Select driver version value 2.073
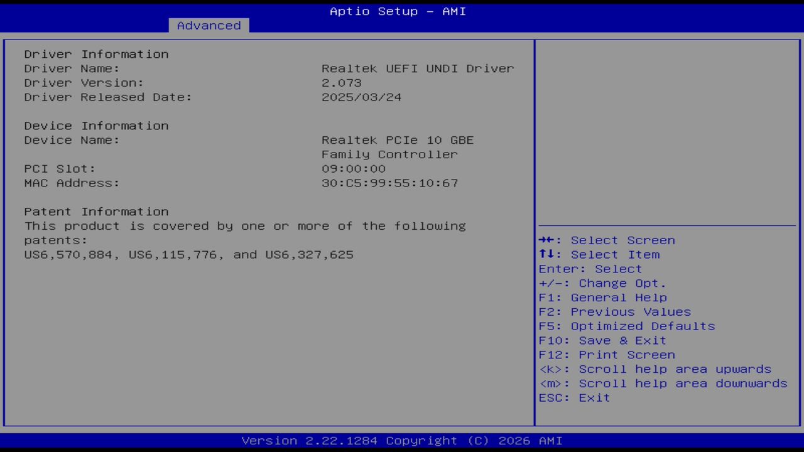Screen dimensions: 804x452 pyautogui.click(x=342, y=83)
